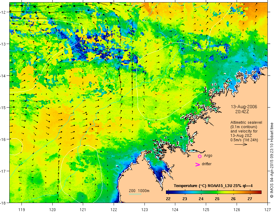Click the latitude axis label -12
The height and width of the screenshot is (212, 274).
point(3,12)
